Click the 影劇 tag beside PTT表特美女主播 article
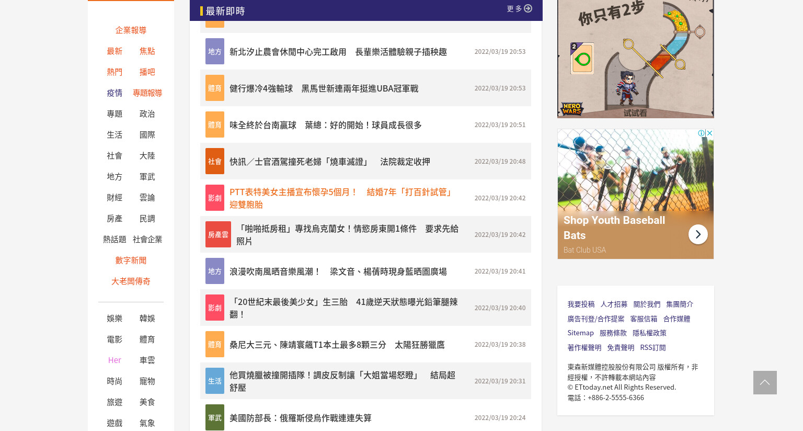 (215, 198)
